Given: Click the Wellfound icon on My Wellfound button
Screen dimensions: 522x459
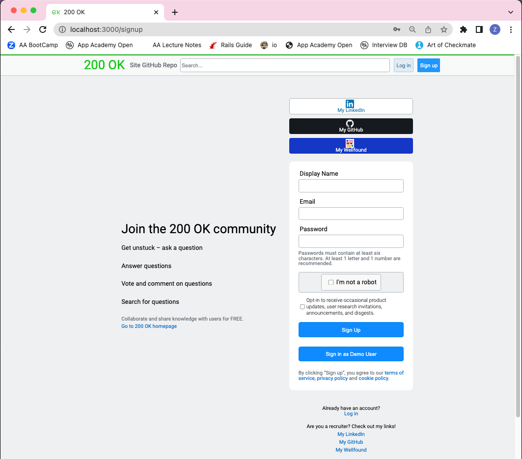Looking at the screenshot, I should pos(350,143).
